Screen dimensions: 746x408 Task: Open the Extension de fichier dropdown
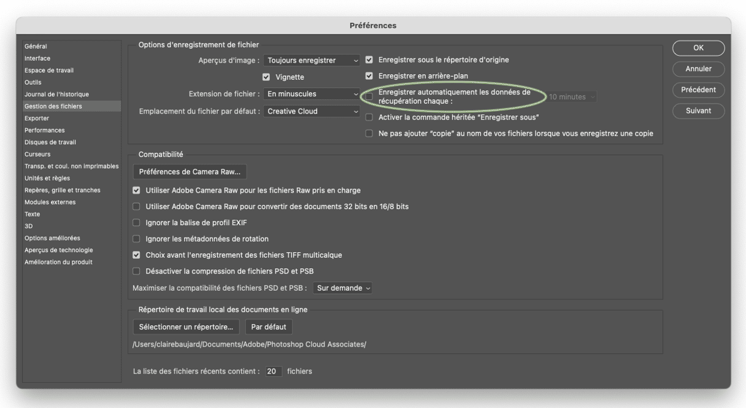coord(312,94)
